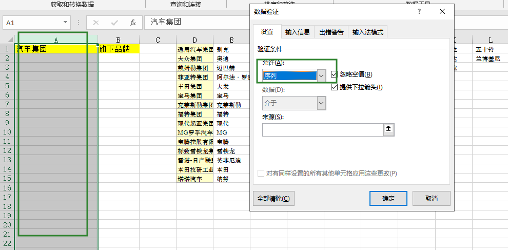Screen dimensions: 508x250
Task: Click cell 五十铃
Action: click(490, 50)
